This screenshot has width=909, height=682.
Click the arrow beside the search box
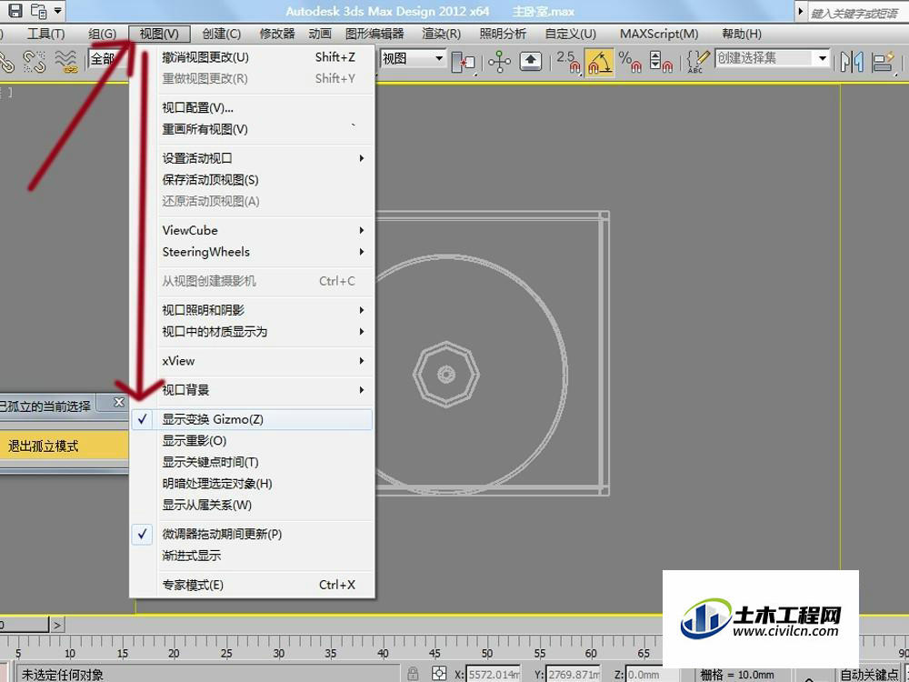click(x=801, y=12)
